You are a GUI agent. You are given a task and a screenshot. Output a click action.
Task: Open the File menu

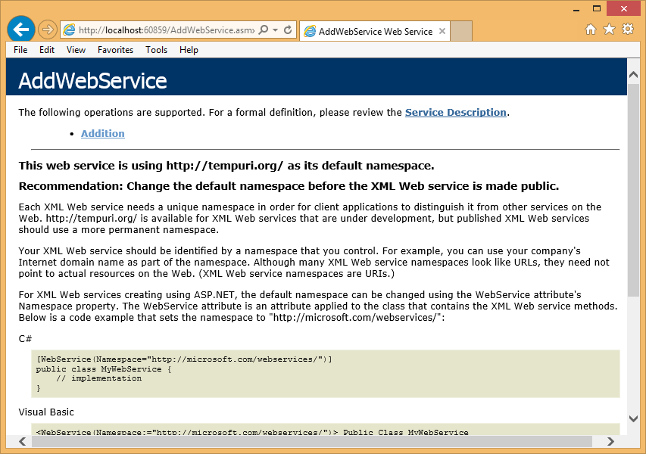[x=20, y=50]
